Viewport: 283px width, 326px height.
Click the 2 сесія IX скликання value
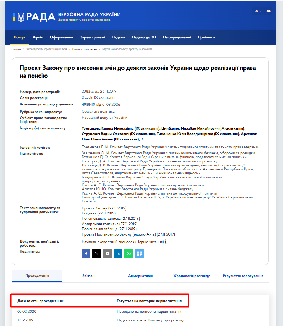pyautogui.click(x=99, y=98)
